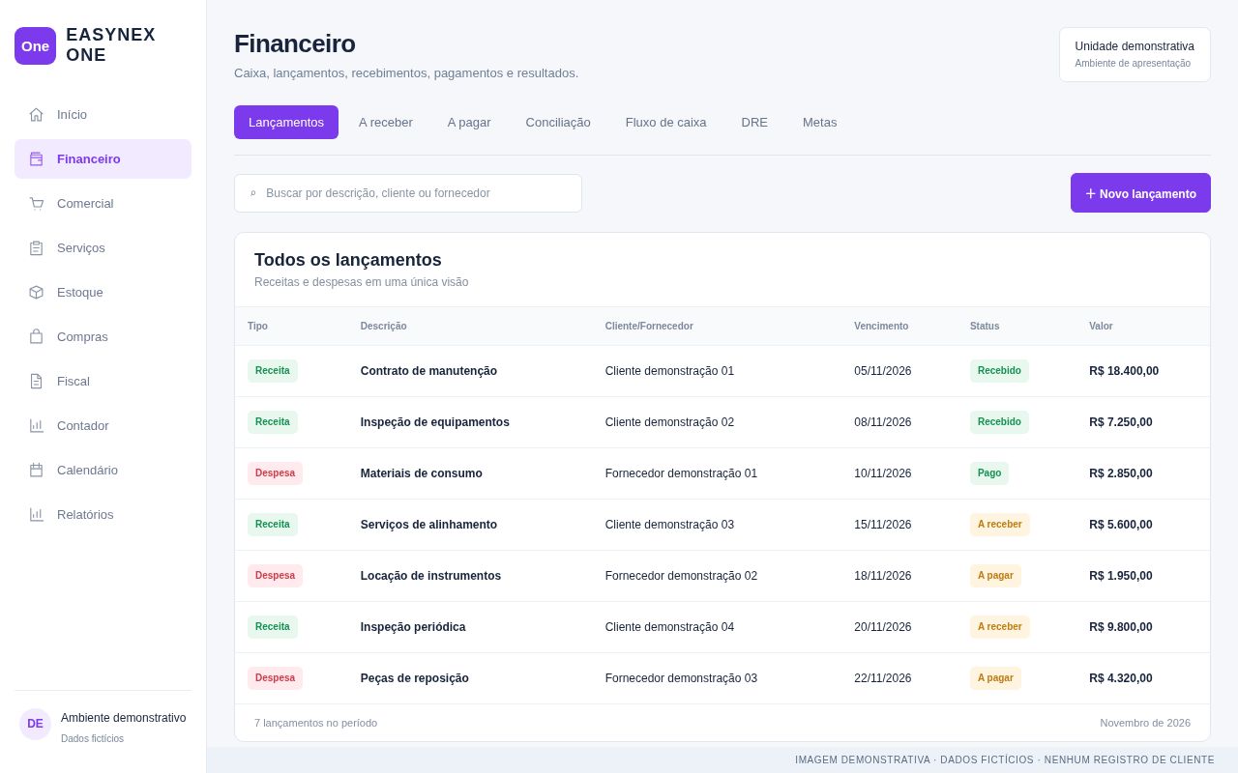
Task: Click the purple One logo icon
Action: 35,45
